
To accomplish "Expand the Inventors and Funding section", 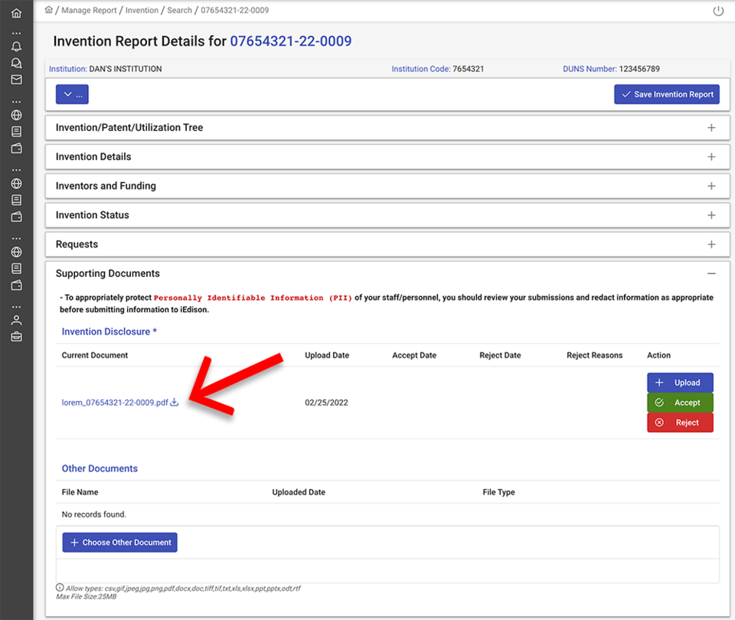I will click(x=711, y=185).
